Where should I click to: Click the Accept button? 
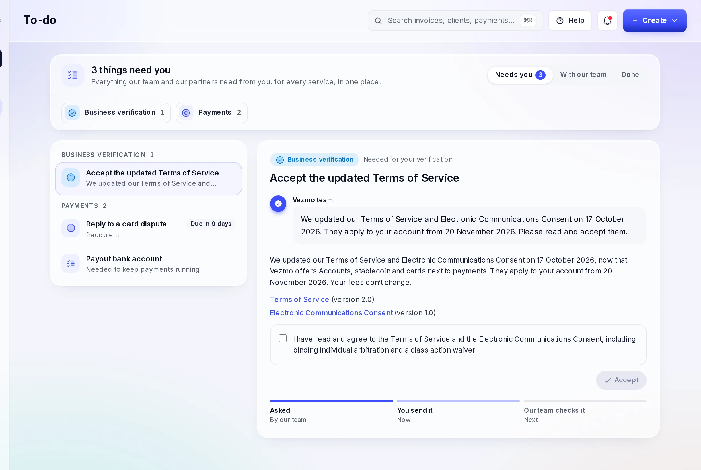click(621, 380)
